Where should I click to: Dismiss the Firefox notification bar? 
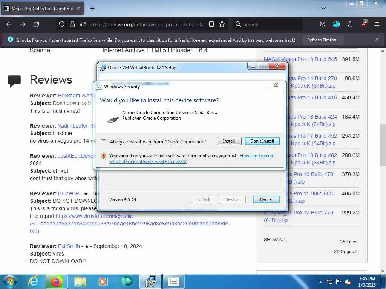click(x=377, y=39)
